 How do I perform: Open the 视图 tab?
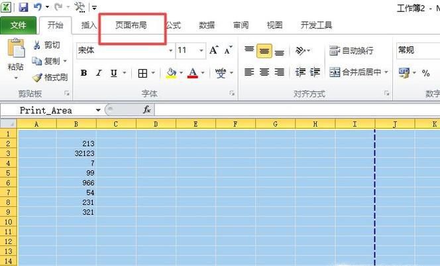point(274,25)
